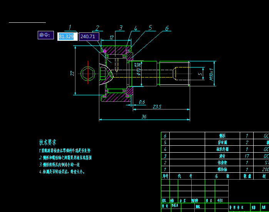This screenshot has height=212, width=269.
Task: Click quantity 2 in the 密封圈 row
Action: [247, 142]
